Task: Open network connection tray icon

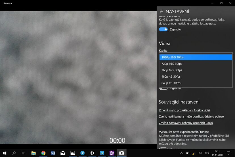Action: [194, 153]
